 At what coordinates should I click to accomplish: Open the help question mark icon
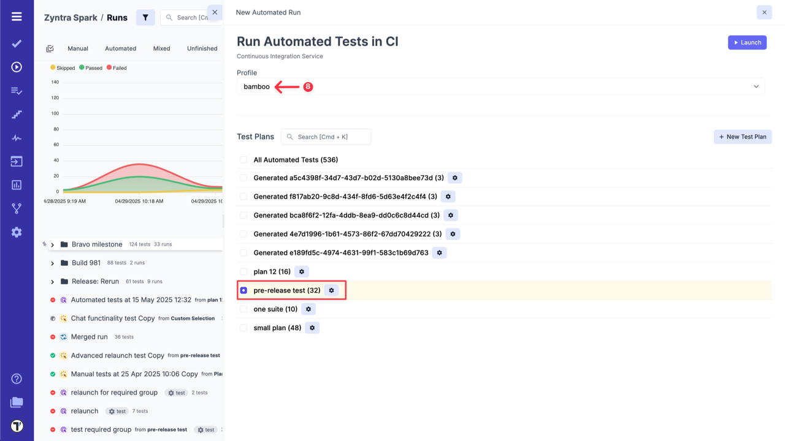point(17,379)
